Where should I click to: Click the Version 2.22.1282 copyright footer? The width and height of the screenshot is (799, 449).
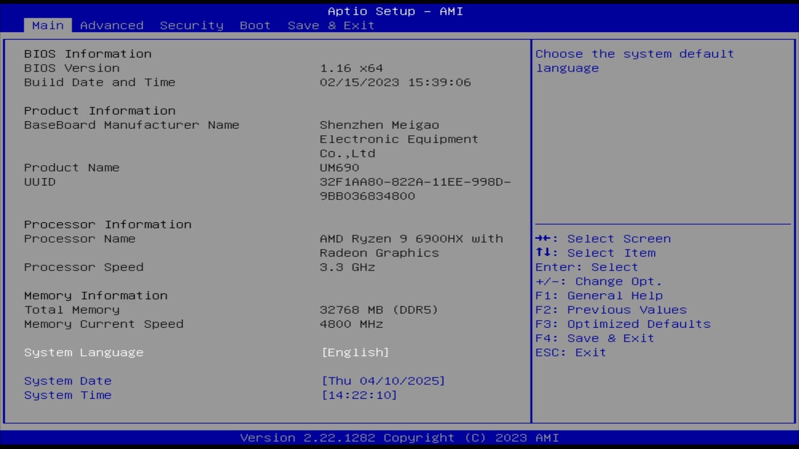point(399,438)
